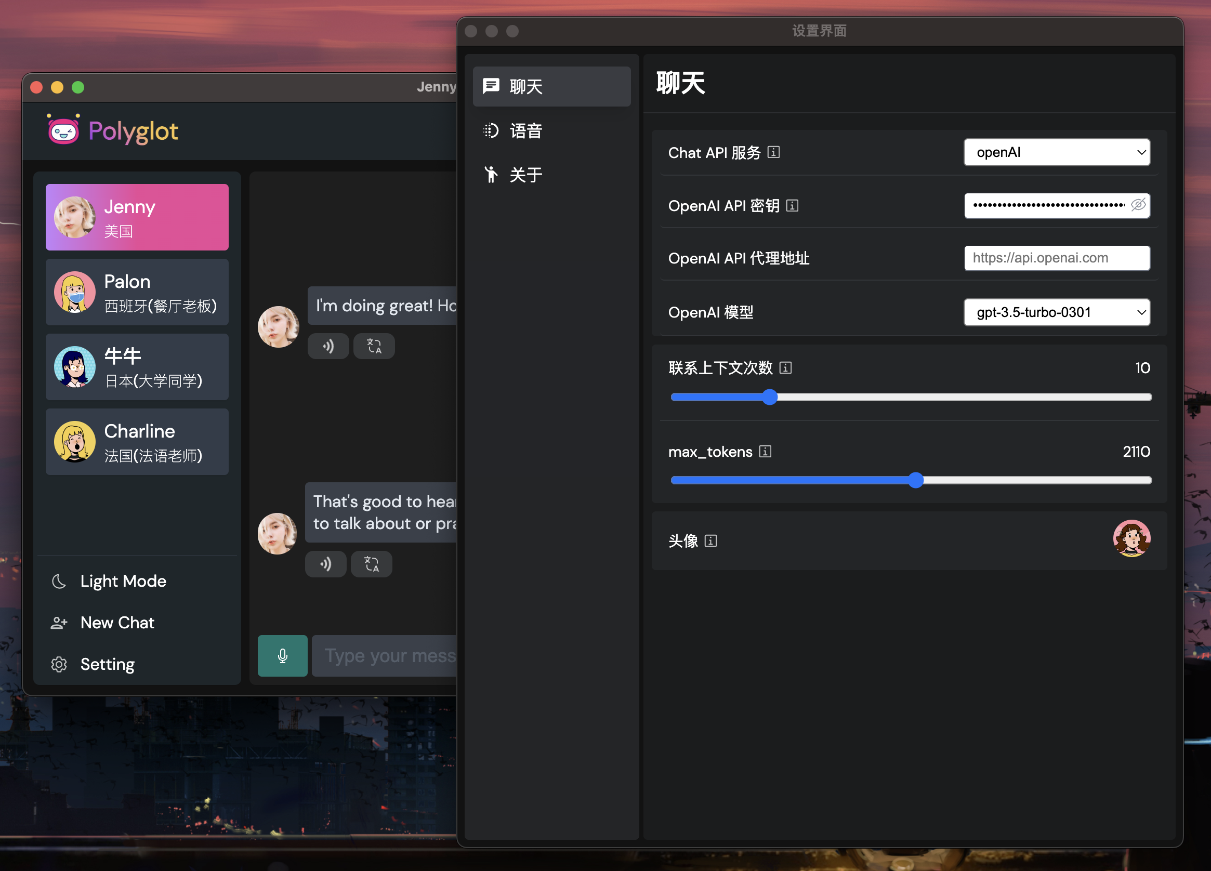Expand the OpenAI 模型 model dropdown
This screenshot has width=1211, height=871.
pos(1056,312)
